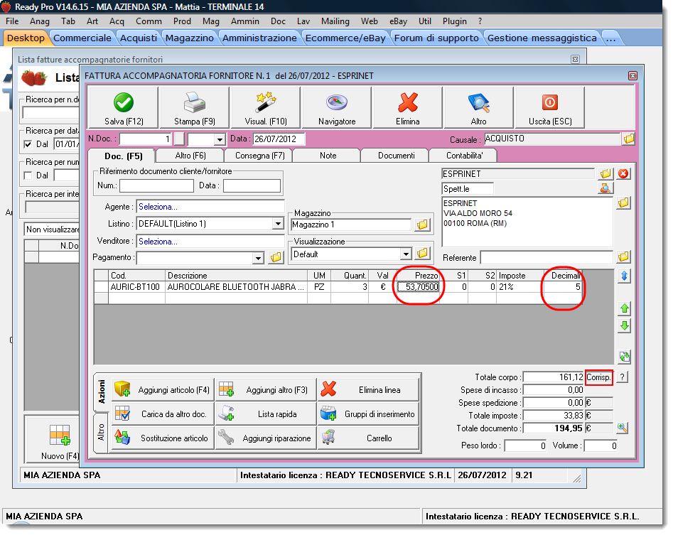Open Visual. (F10) print preview
Image resolution: width=673 pixels, height=535 pixels.
coord(265,109)
